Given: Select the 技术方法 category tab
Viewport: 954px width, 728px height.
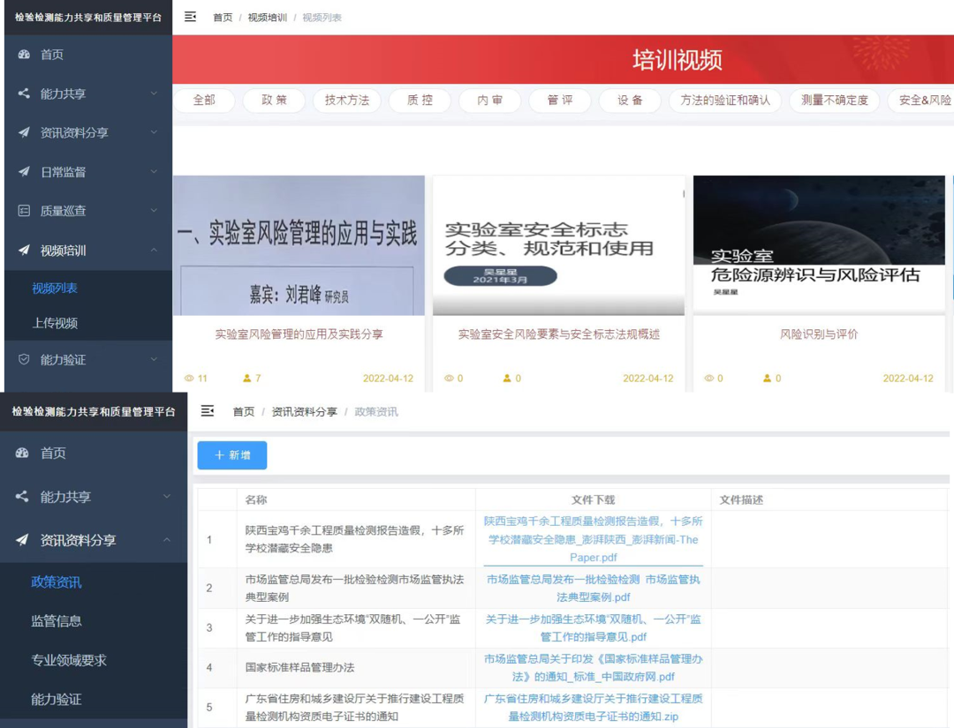Looking at the screenshot, I should coord(347,101).
